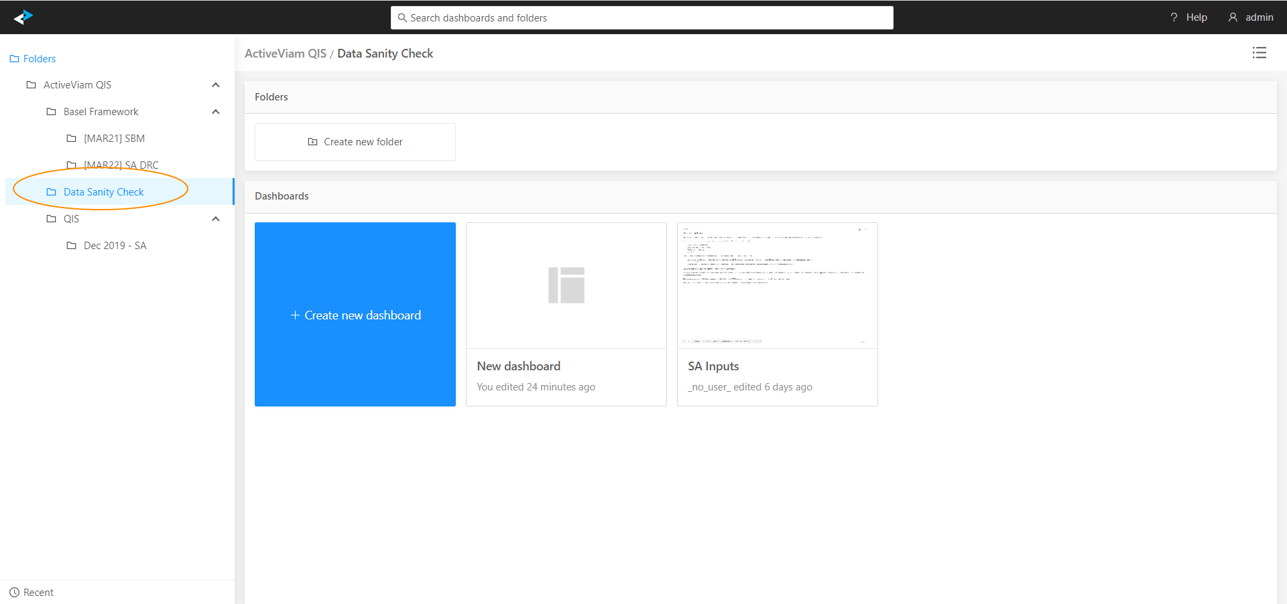Click the question mark help icon
This screenshot has height=604, width=1287.
pos(1174,17)
